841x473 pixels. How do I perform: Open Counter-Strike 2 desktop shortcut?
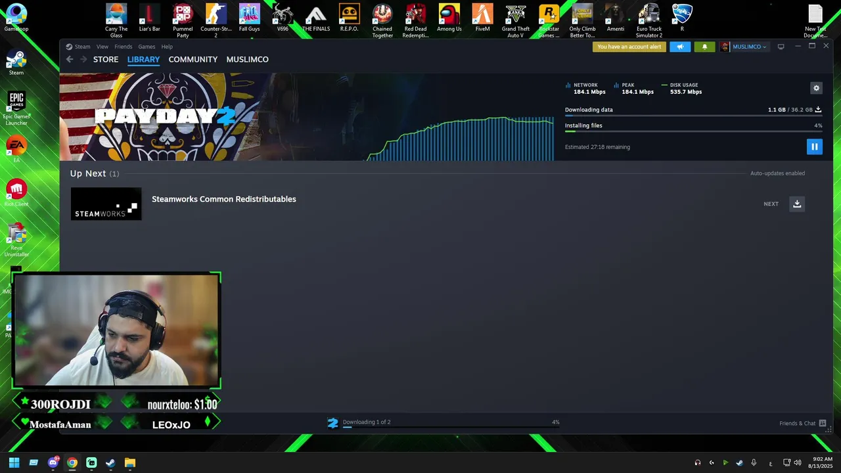(216, 21)
